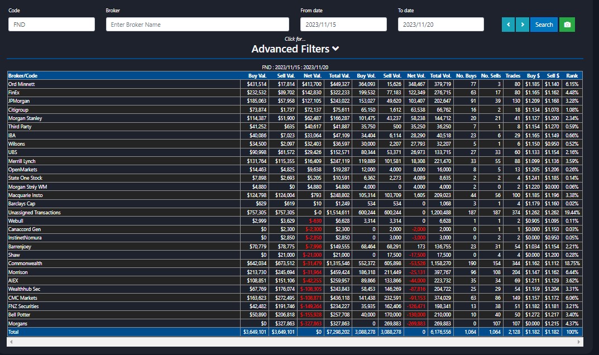599x355 pixels.
Task: Select the Barrenjoey broker row
Action: (295, 247)
